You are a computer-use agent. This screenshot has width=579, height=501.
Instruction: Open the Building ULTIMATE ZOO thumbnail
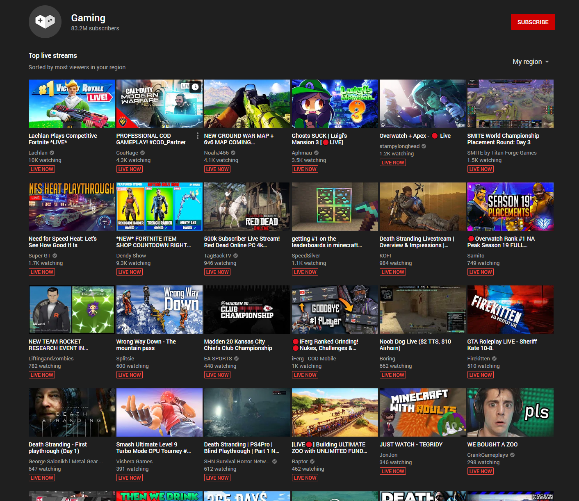pyautogui.click(x=335, y=412)
